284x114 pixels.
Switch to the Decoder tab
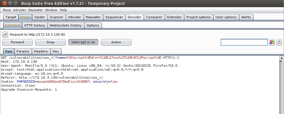134,17
